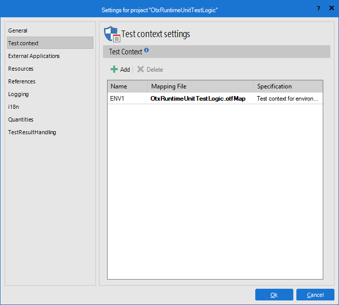Image resolution: width=339 pixels, height=305 pixels.
Task: Click the shield Test context settings icon
Action: coord(111,34)
